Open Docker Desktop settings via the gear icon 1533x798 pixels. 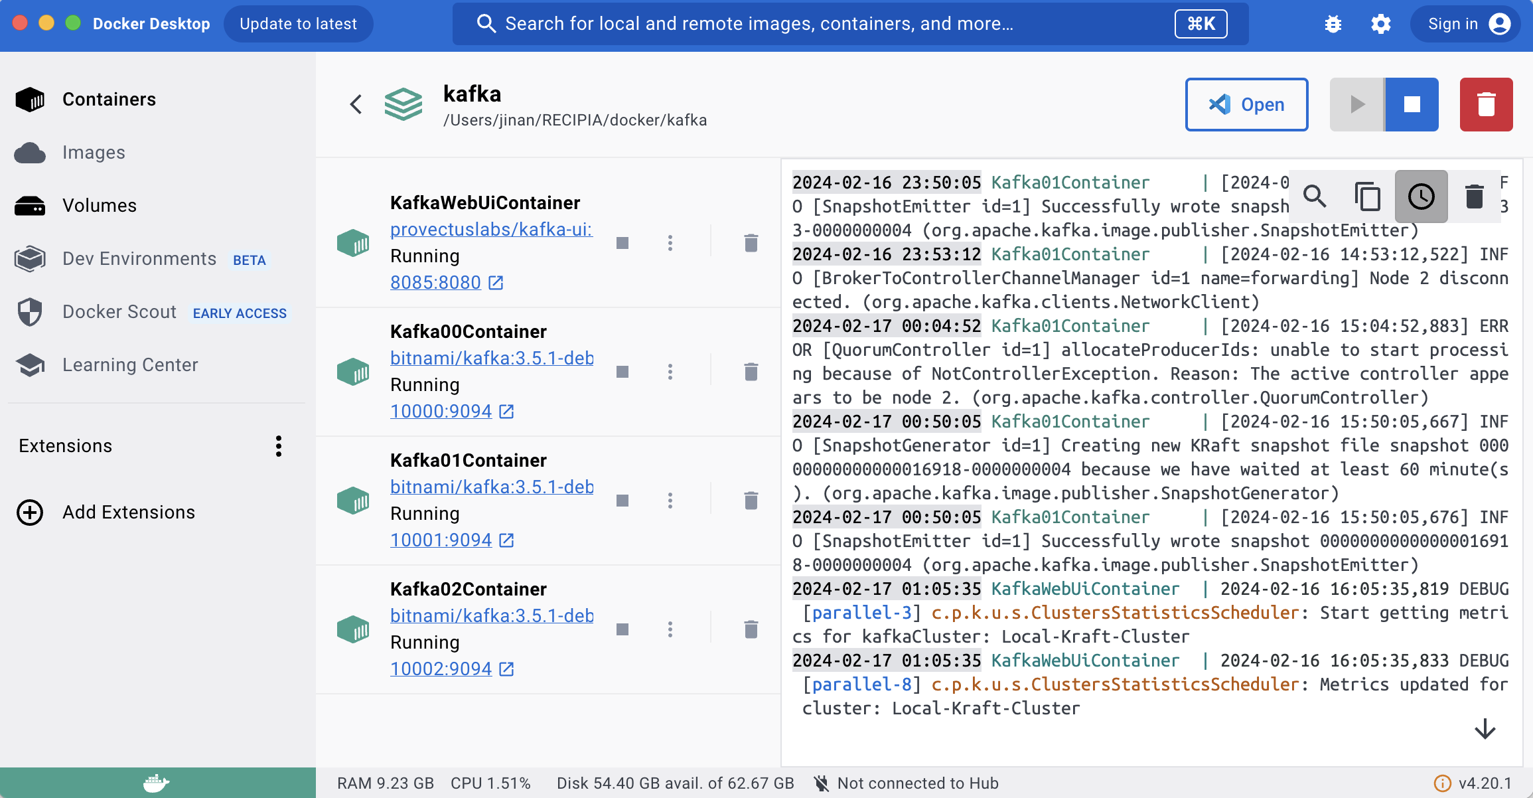[1380, 25]
